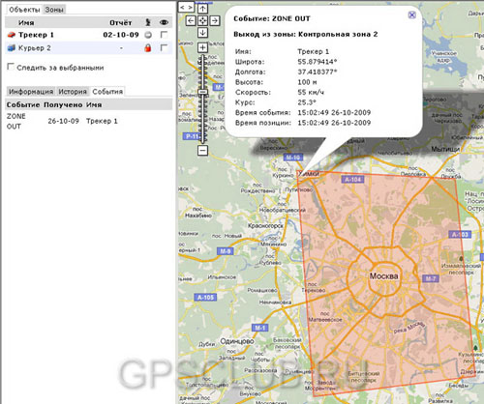484x404 pixels.
Task: Select the ZONE OUT event row
Action: pyautogui.click(x=89, y=121)
